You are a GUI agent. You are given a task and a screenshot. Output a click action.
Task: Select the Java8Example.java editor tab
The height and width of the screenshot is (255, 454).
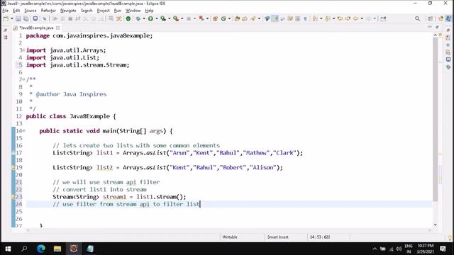pyautogui.click(x=36, y=28)
